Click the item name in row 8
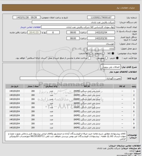Screen dimensions: 142x156 87,120
